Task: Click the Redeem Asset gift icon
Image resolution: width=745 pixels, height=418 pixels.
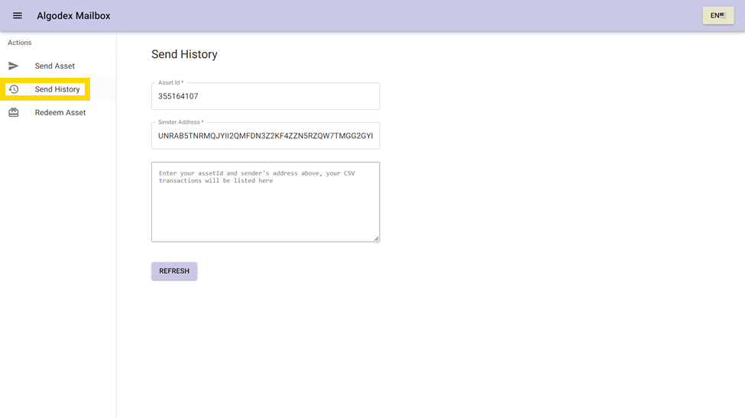Action: coord(14,113)
